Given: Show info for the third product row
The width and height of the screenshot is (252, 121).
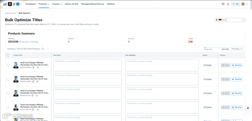Looking at the screenshot, I should click(x=37, y=95).
